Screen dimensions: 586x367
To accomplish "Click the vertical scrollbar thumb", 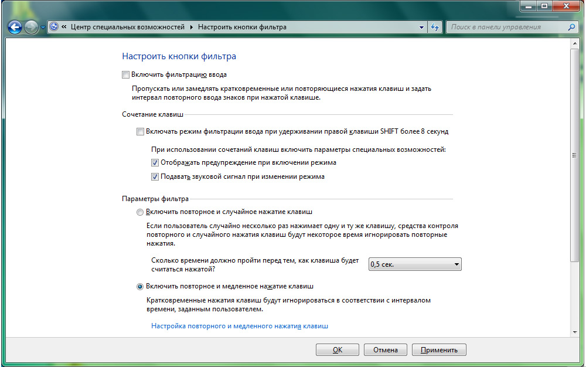I will tap(575, 155).
